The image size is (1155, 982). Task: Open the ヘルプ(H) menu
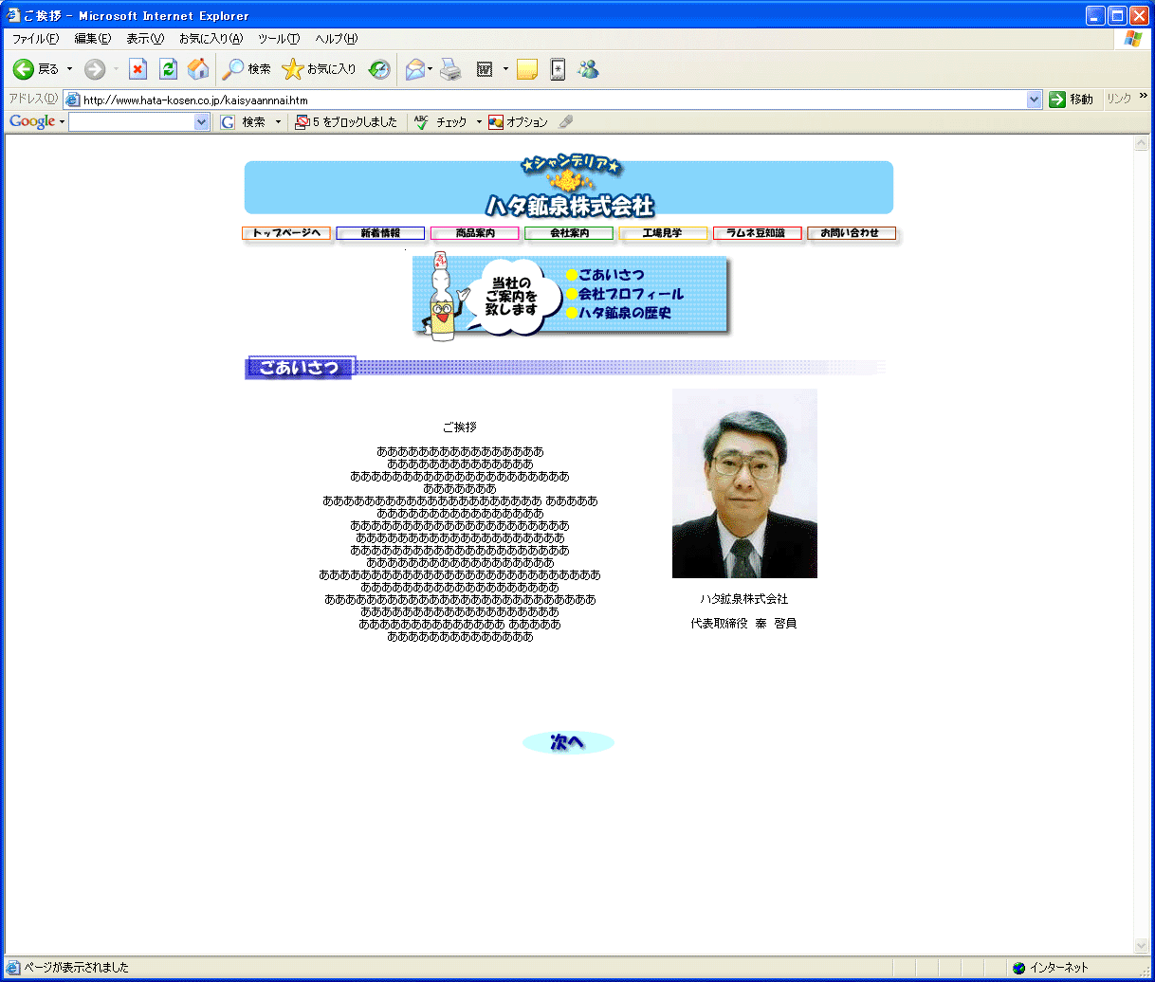pyautogui.click(x=337, y=39)
